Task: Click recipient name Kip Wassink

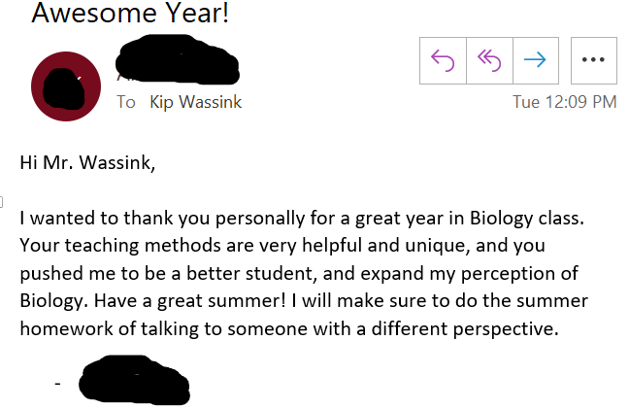Action: tap(196, 102)
